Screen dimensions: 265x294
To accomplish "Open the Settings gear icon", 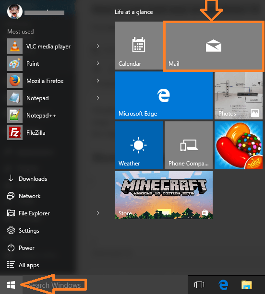I will click(x=11, y=230).
